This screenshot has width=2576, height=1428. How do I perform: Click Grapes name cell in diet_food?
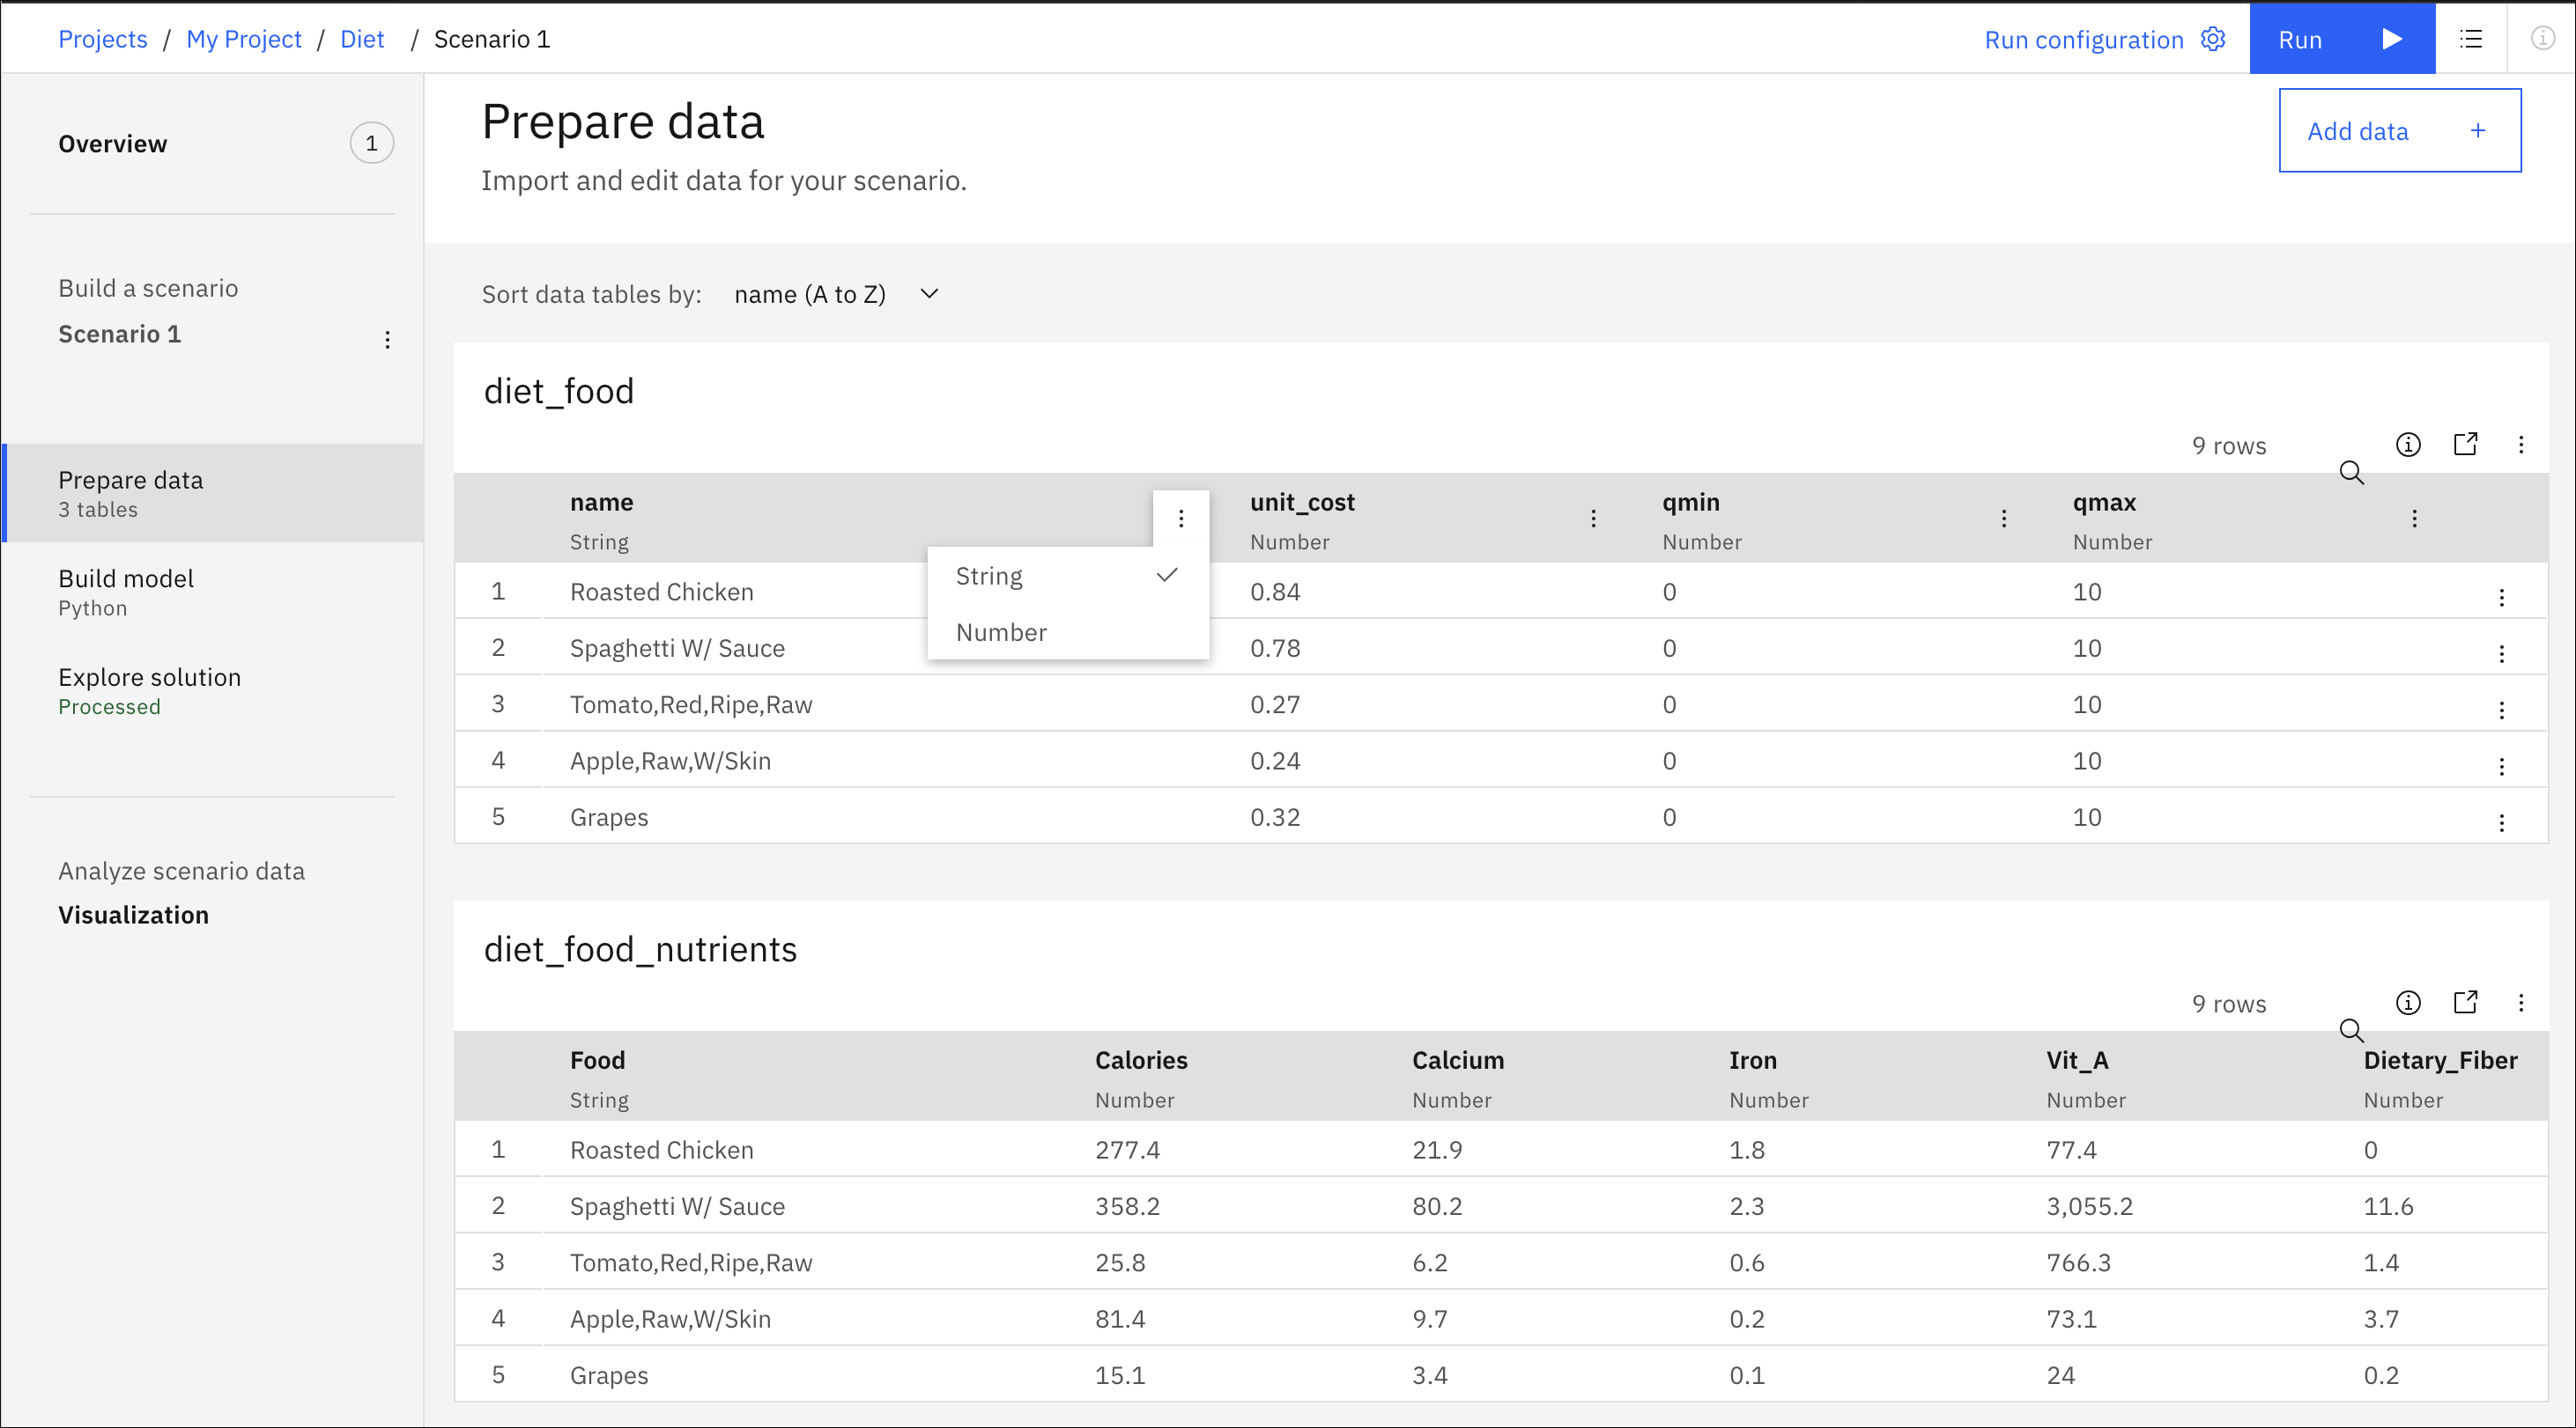(x=609, y=816)
